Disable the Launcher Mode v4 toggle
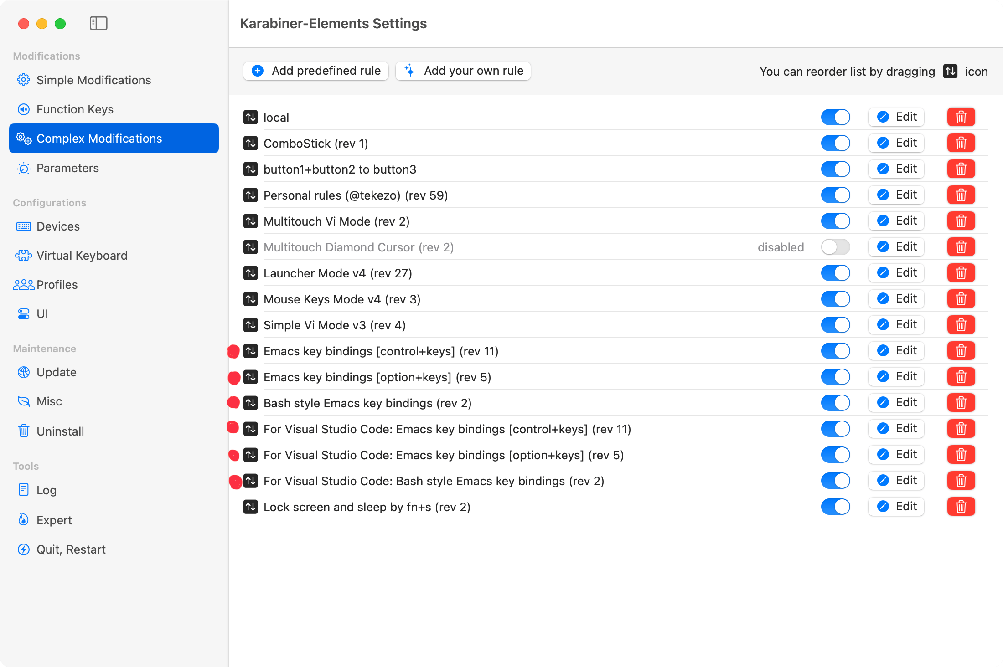Image resolution: width=1003 pixels, height=667 pixels. coord(836,273)
